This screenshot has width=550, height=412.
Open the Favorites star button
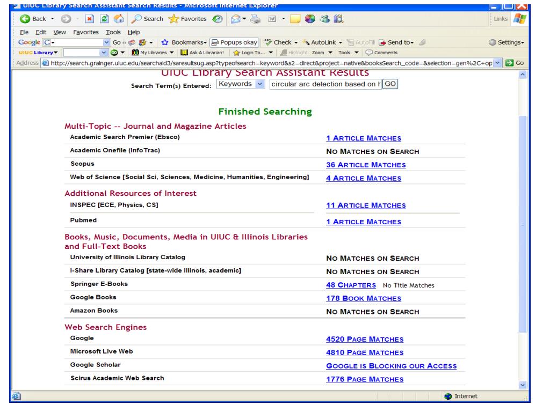[187, 19]
